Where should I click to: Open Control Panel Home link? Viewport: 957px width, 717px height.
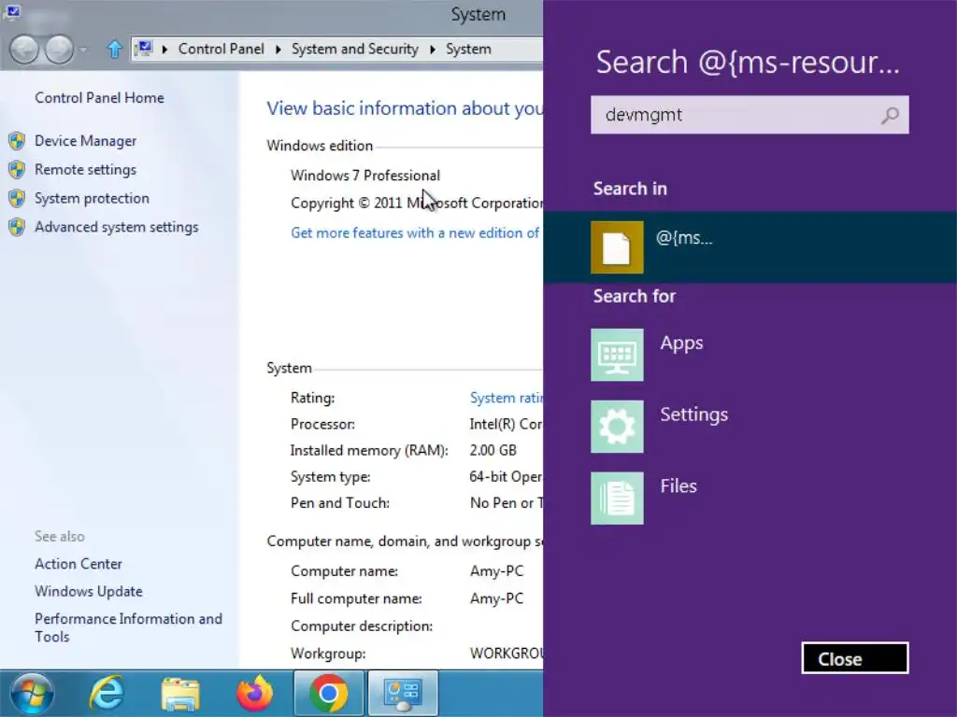click(99, 97)
